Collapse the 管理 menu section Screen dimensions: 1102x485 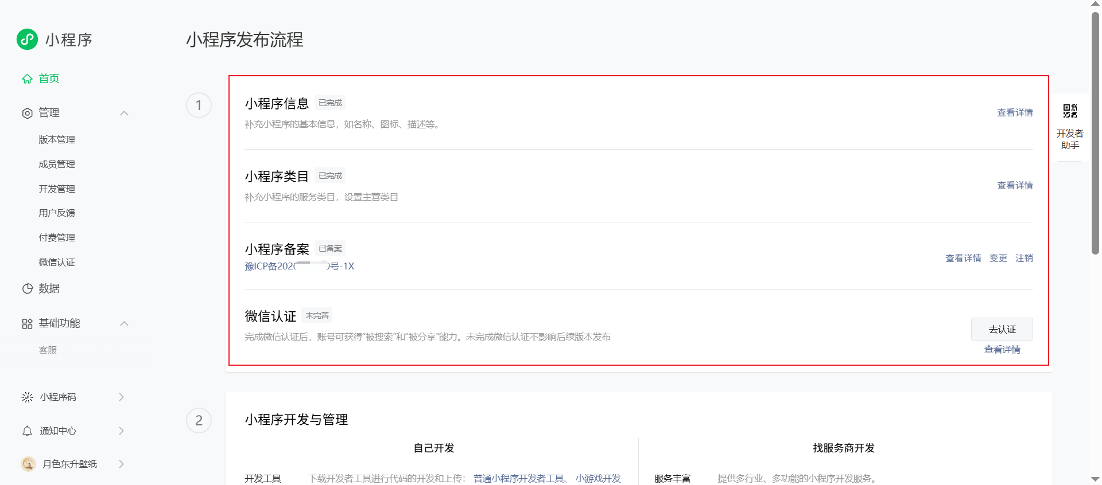(124, 114)
